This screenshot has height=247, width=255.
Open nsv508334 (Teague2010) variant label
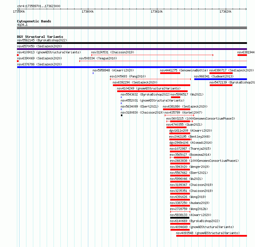pyautogui.click(x=98, y=58)
